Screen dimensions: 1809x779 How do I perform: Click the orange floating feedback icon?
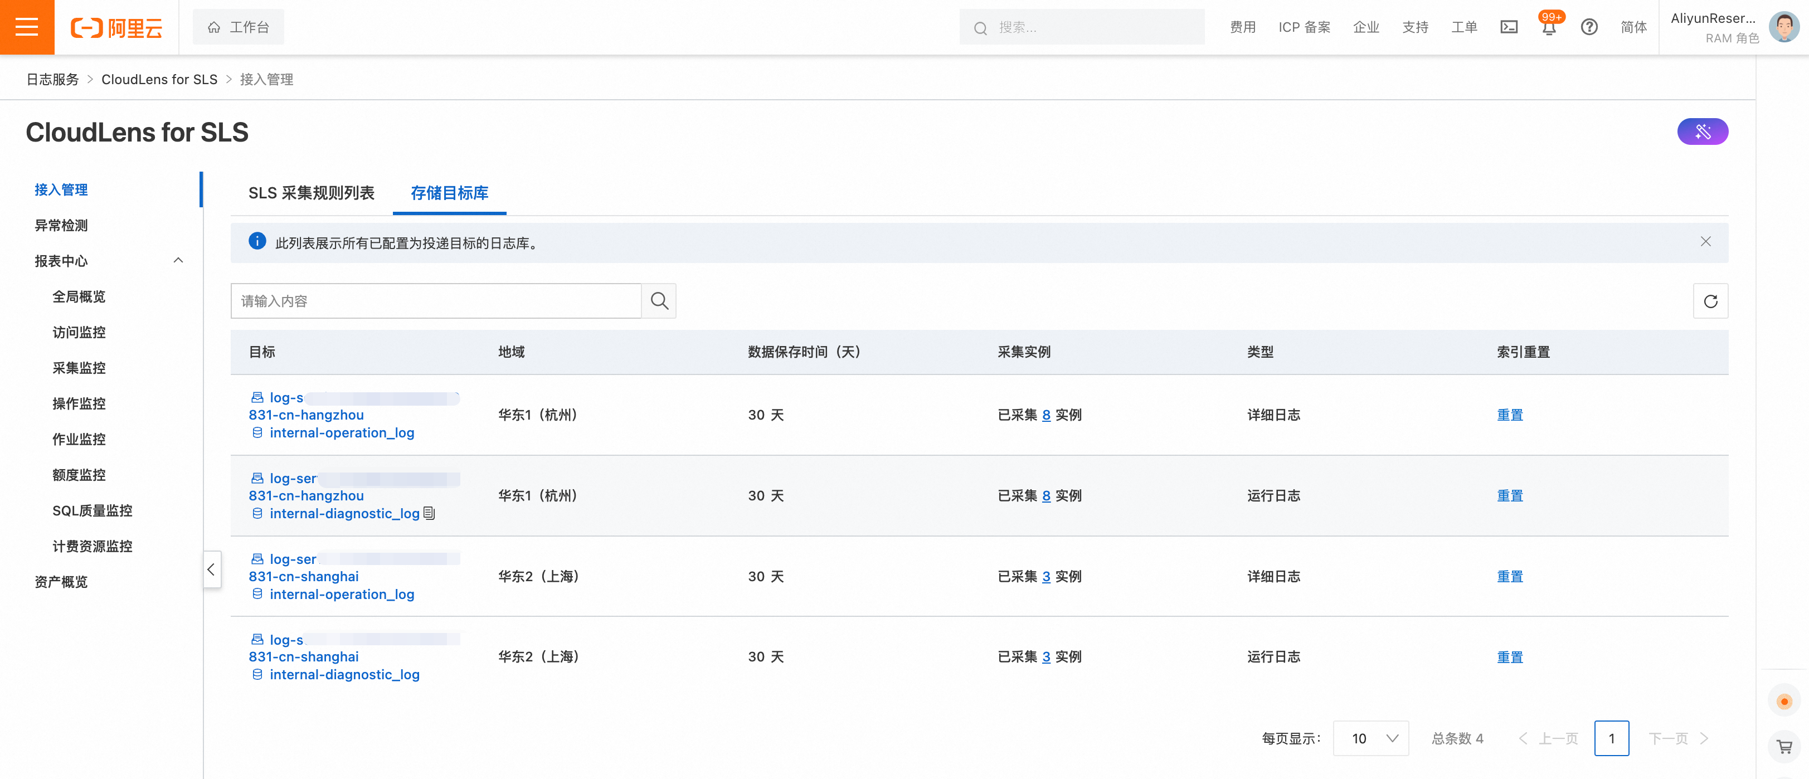click(x=1784, y=702)
